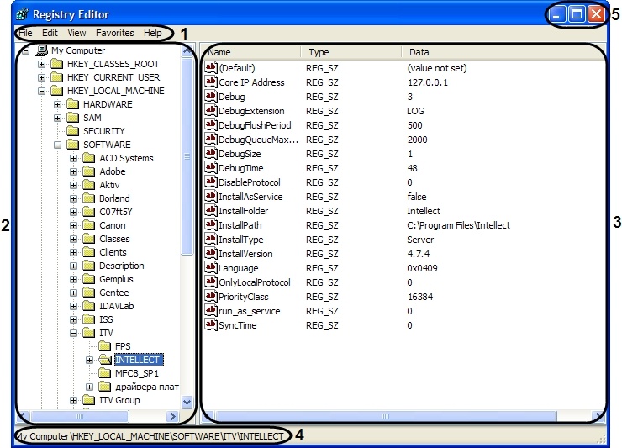The image size is (622, 448).
Task: Click the tree pane scroll-down arrow
Action: (187, 402)
